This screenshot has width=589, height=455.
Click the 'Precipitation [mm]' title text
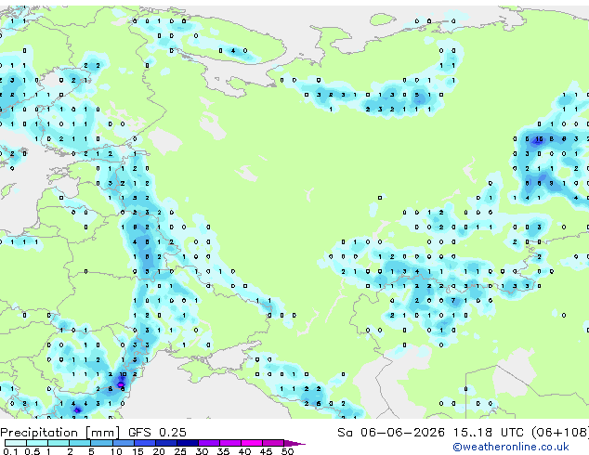pos(60,433)
